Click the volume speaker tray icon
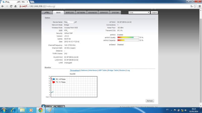The height and width of the screenshot is (113, 202). point(186,110)
